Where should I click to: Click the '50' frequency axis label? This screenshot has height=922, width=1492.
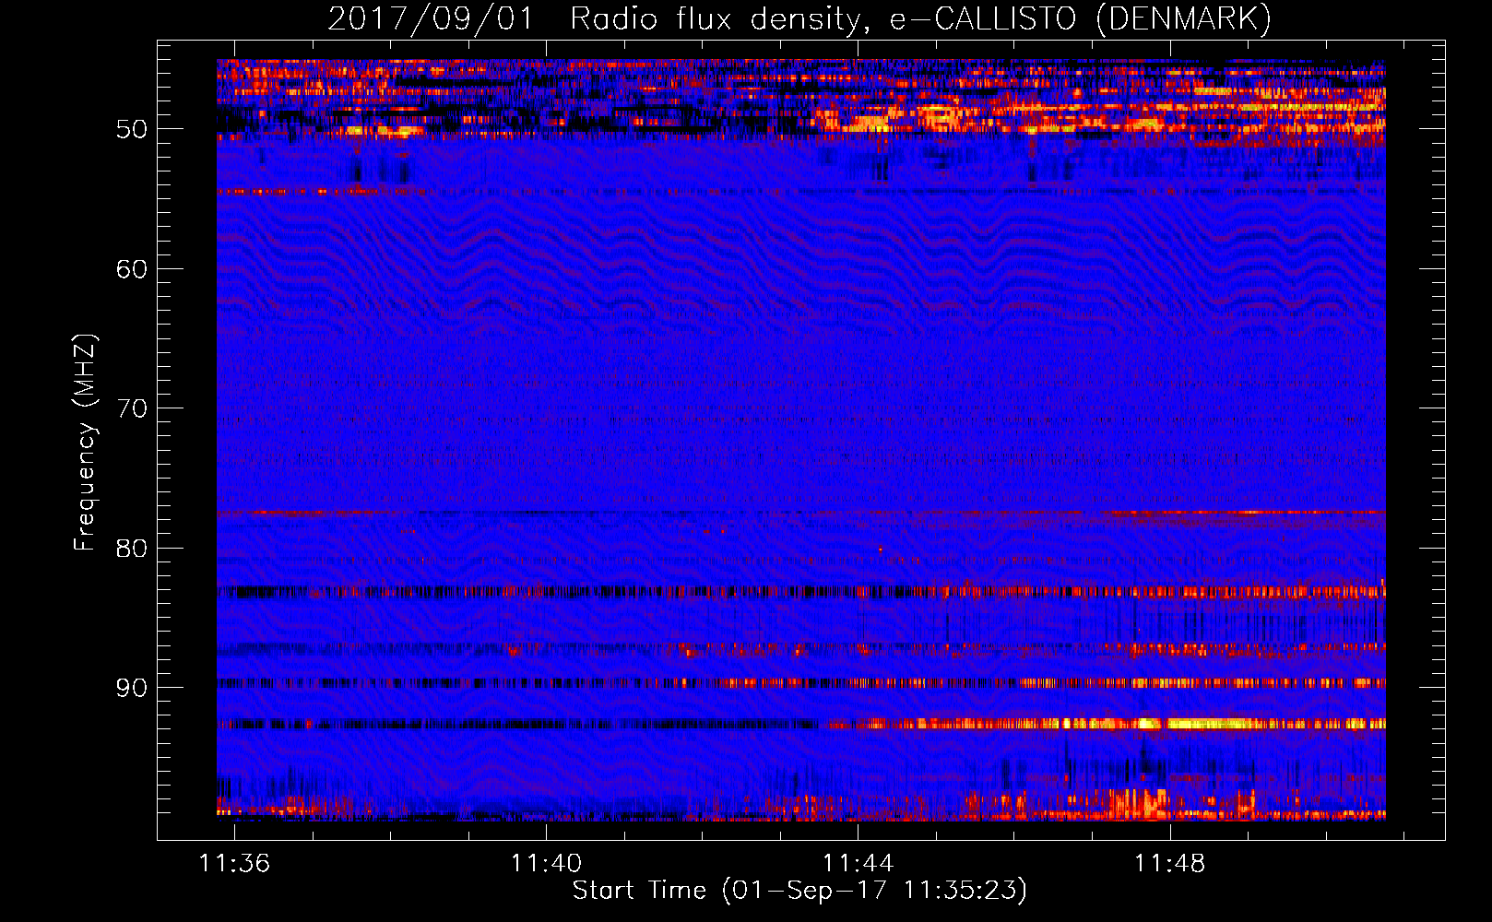point(132,129)
